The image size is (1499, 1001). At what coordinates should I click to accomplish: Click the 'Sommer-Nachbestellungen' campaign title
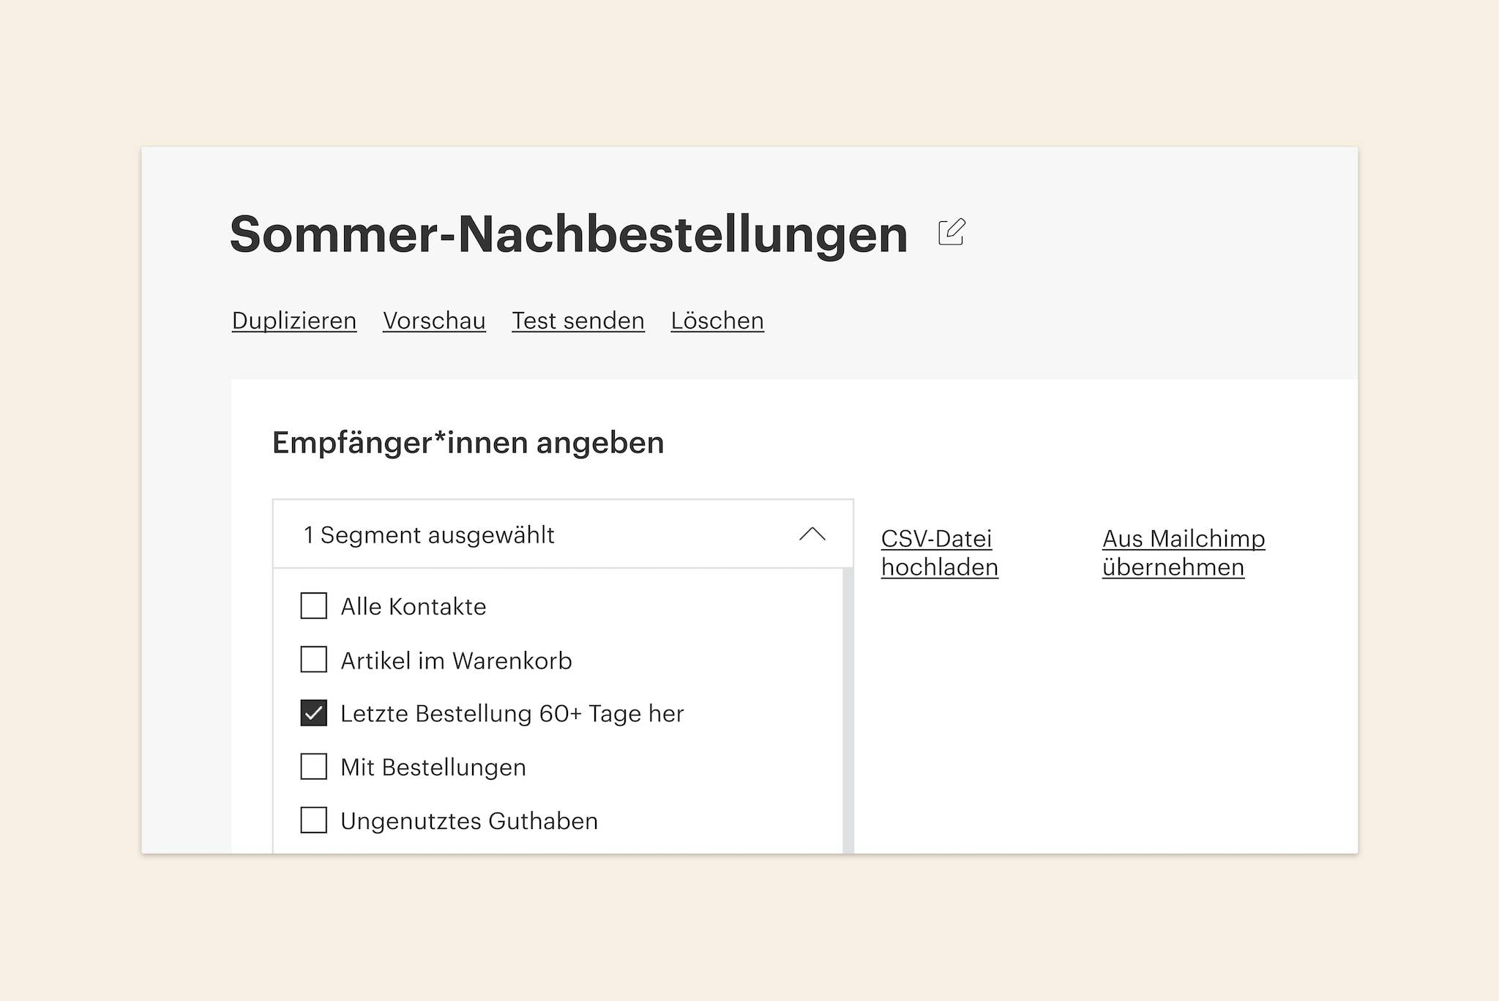tap(569, 234)
